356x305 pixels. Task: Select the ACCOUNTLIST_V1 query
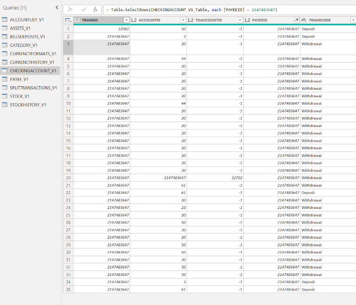(x=30, y=20)
